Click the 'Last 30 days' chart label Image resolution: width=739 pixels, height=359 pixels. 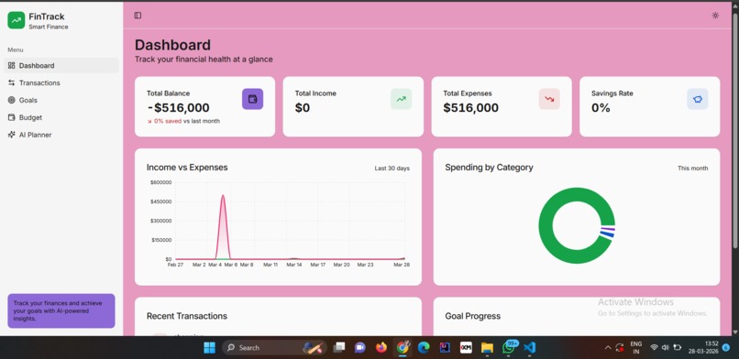(392, 168)
